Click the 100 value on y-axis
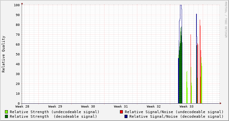229x121 pixels. (17, 5)
